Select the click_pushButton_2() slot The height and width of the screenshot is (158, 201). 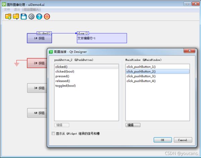point(157,71)
